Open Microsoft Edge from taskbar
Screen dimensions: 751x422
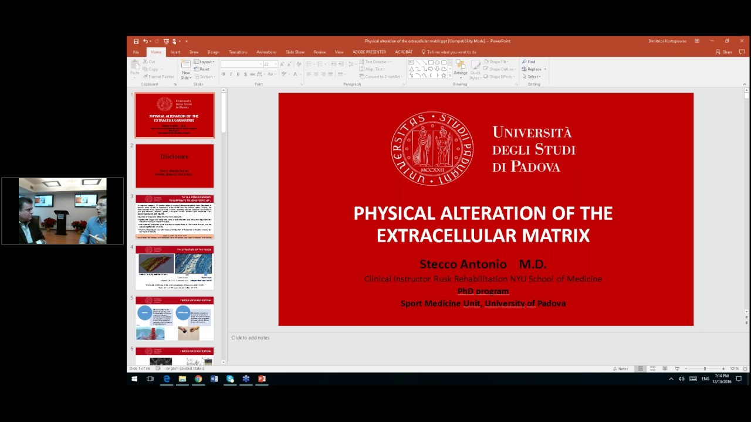coord(167,379)
